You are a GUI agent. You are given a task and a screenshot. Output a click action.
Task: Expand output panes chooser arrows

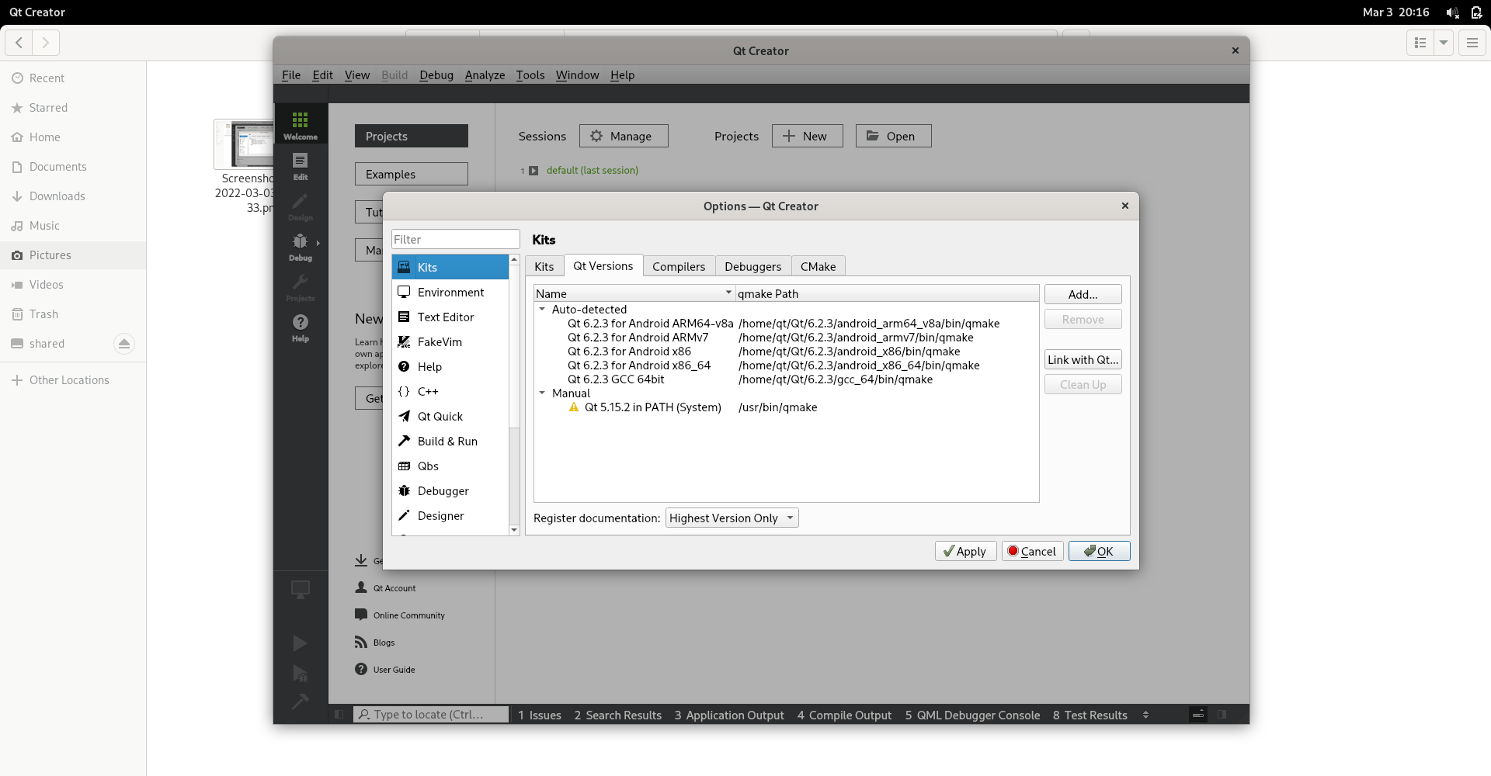[x=1145, y=715]
